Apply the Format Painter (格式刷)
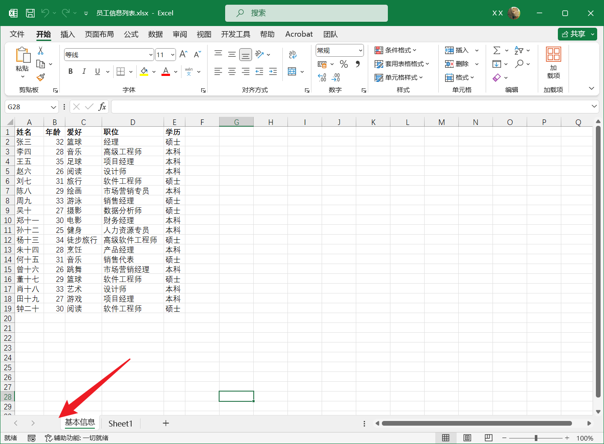 41,77
